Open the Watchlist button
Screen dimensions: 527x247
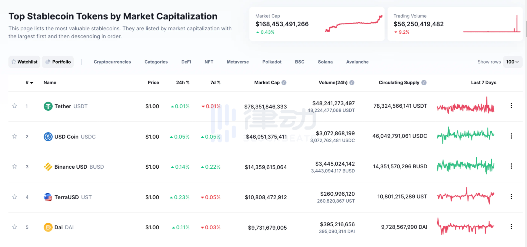[x=25, y=62]
